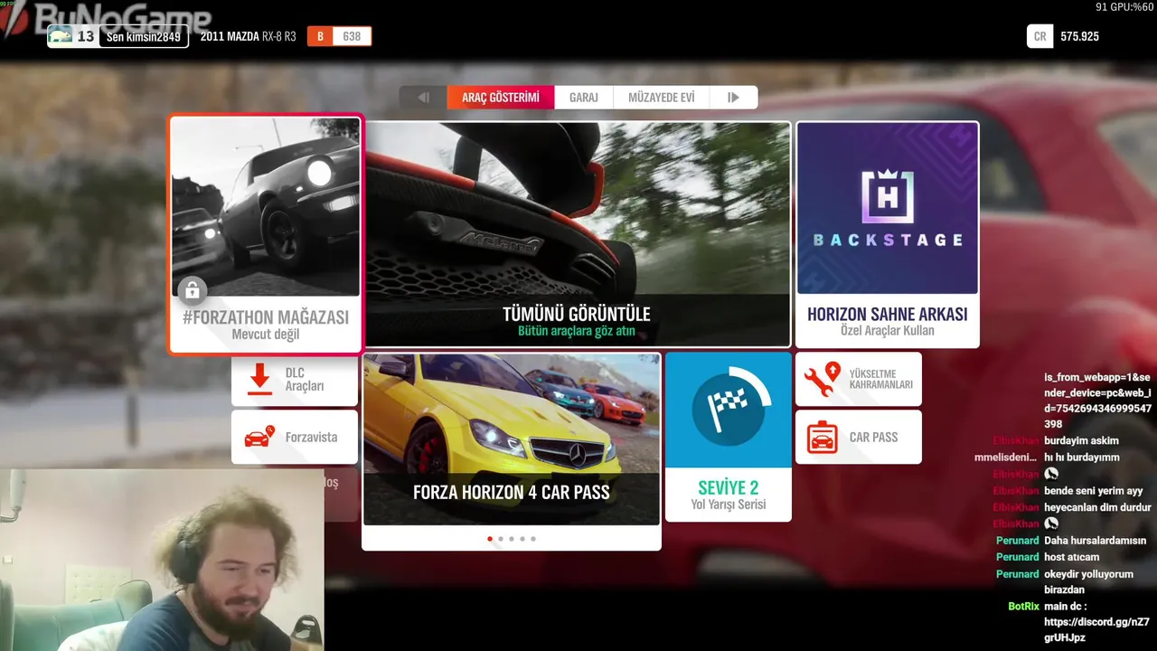Open Yükseltme Kahramanları button
1157x651 pixels.
[x=859, y=380]
